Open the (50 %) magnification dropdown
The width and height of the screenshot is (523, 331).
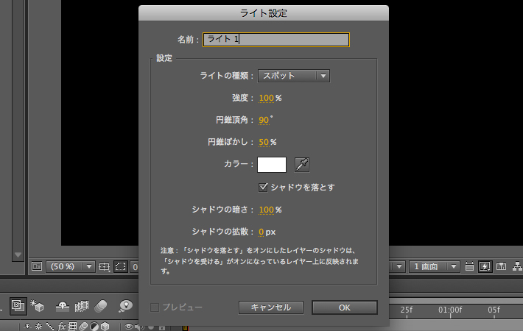[x=71, y=266]
